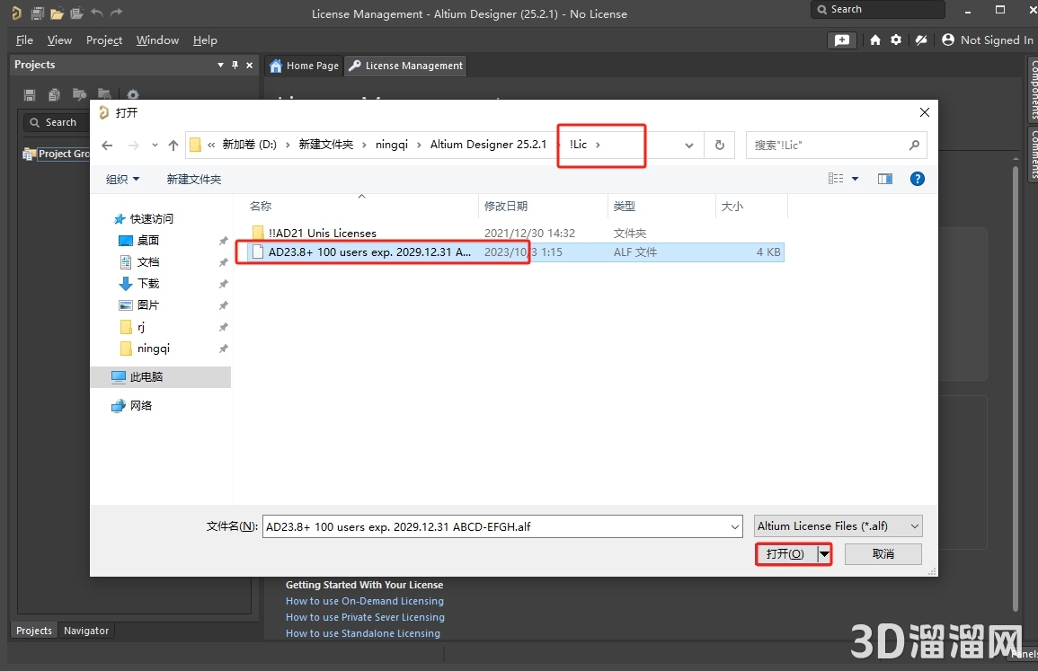Viewport: 1038px width, 671px height.
Task: Open the Components side panel tab
Action: point(1033,89)
